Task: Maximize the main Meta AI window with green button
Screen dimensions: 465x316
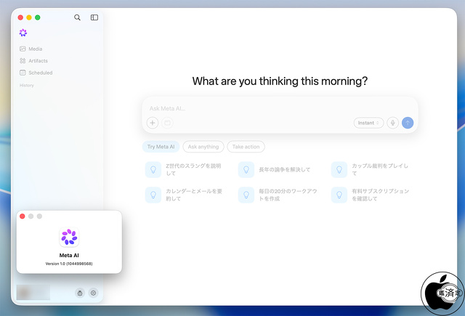Action: click(38, 17)
